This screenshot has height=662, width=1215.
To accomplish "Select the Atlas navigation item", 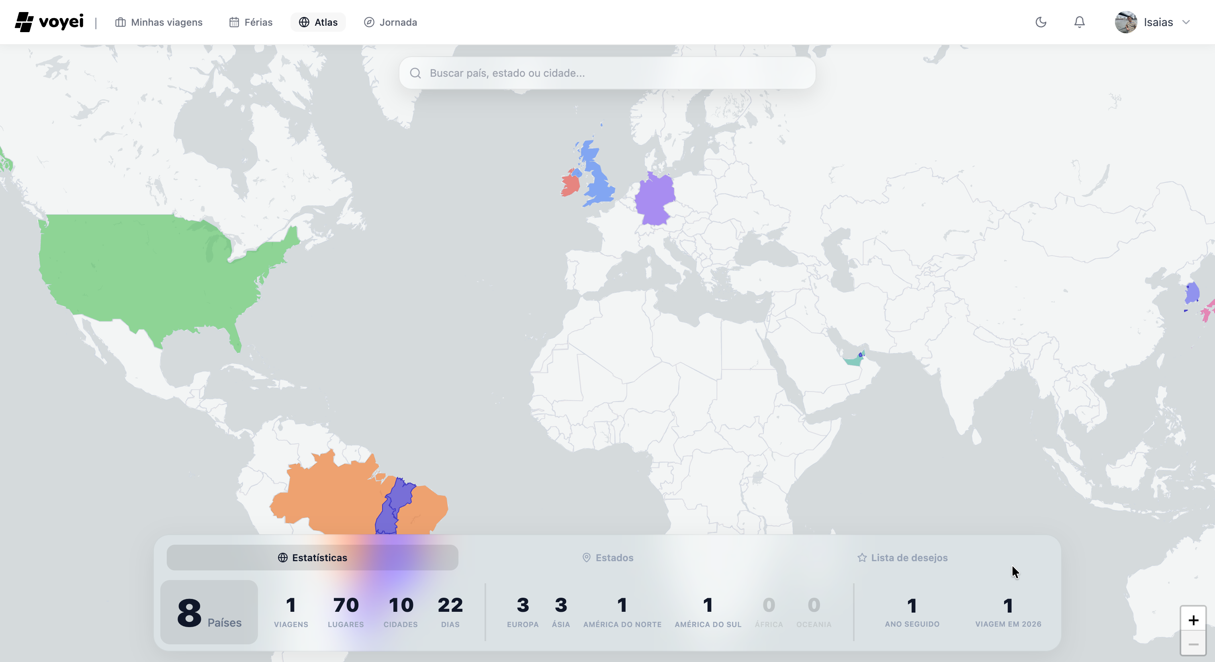I will point(318,22).
